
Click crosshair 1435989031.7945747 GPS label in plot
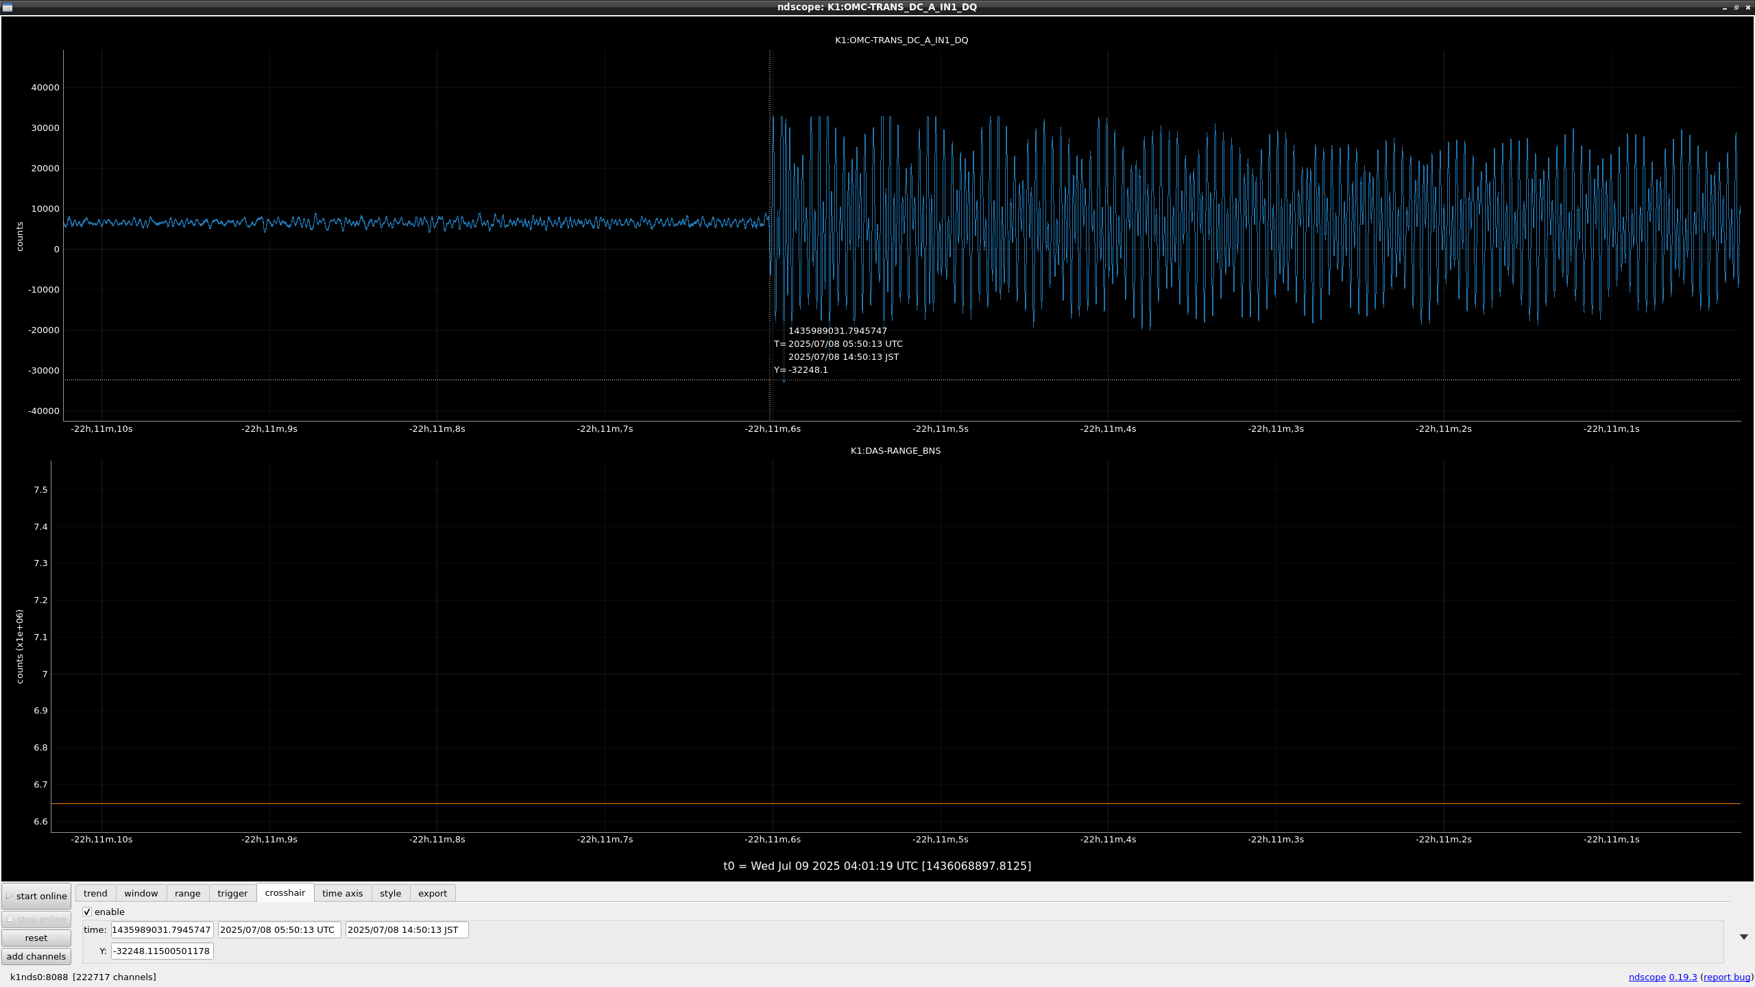838,331
